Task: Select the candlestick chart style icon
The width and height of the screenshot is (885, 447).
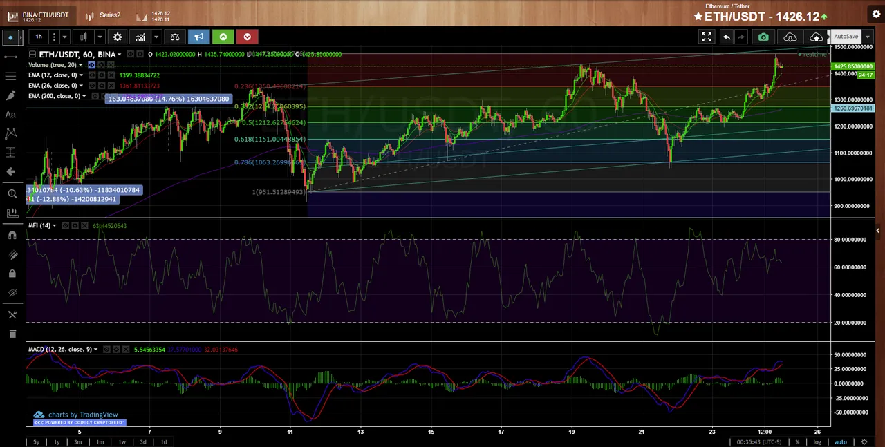Action: coord(84,37)
